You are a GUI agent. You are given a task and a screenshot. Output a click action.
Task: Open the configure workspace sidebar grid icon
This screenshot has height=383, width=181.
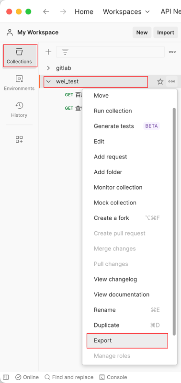coord(19,139)
